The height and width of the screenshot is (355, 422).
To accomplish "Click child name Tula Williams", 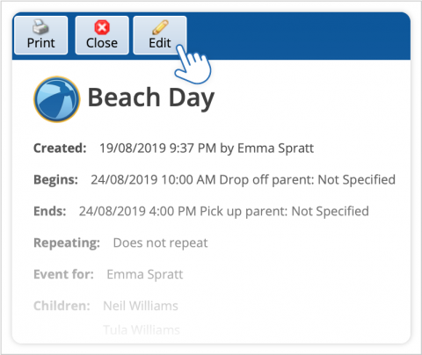I will click(142, 330).
